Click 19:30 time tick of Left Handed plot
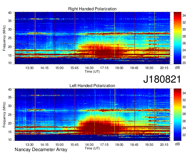The height and width of the screenshot is (153, 189). point(149,145)
